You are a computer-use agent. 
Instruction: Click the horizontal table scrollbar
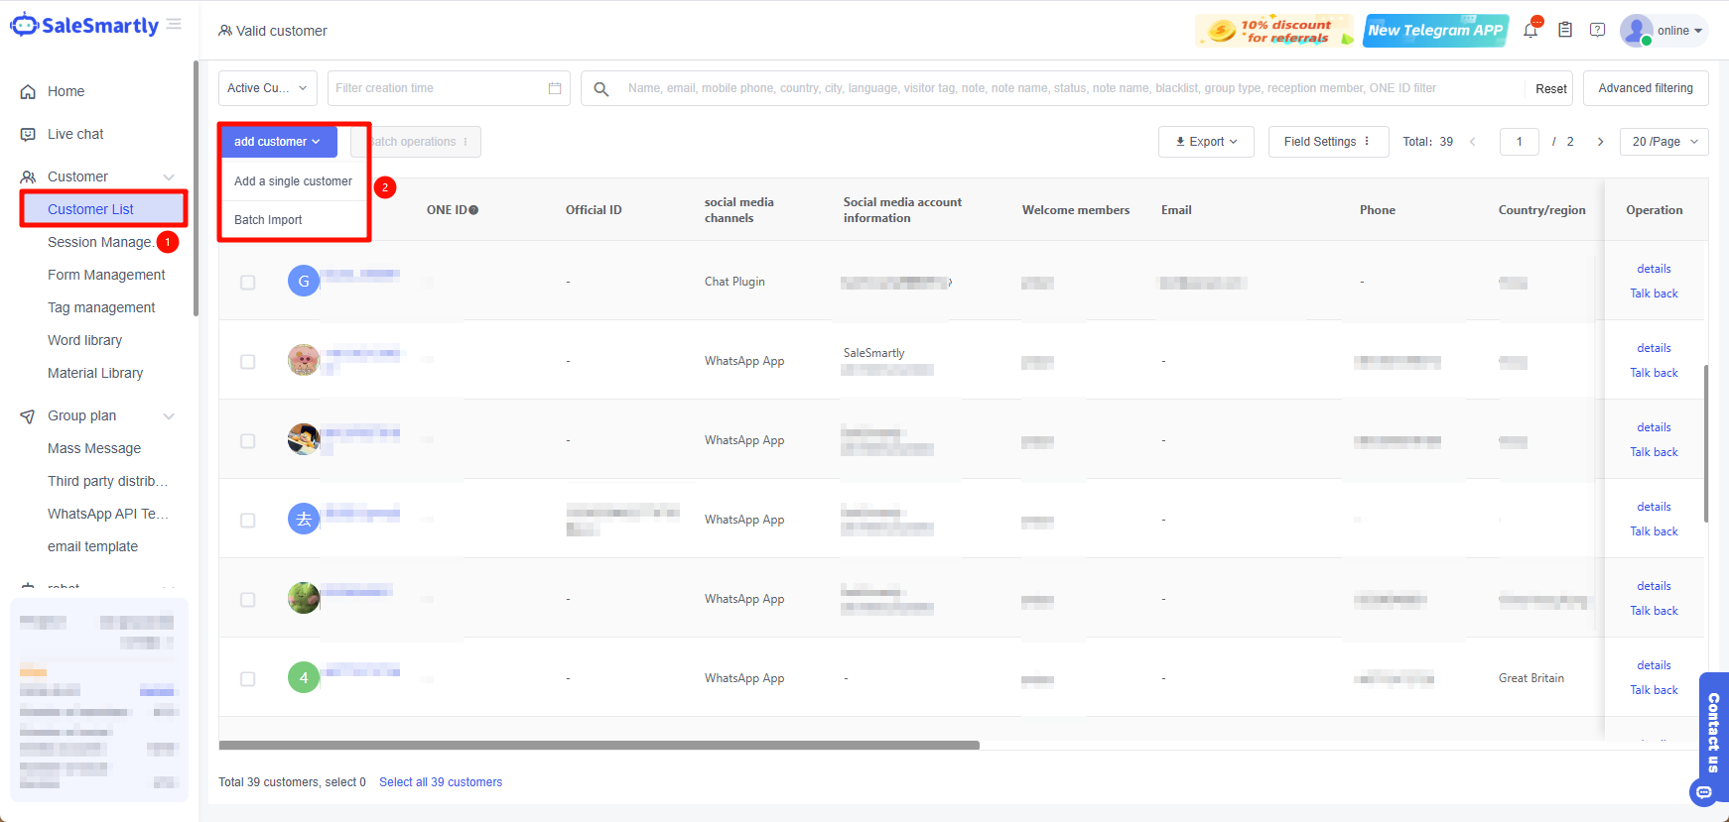[598, 745]
